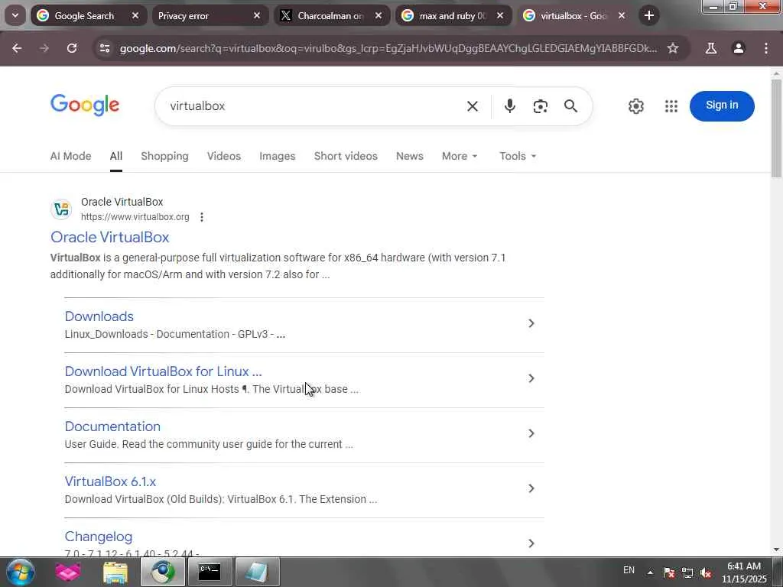Select the All results tab
Image resolution: width=783 pixels, height=587 pixels.
click(116, 156)
